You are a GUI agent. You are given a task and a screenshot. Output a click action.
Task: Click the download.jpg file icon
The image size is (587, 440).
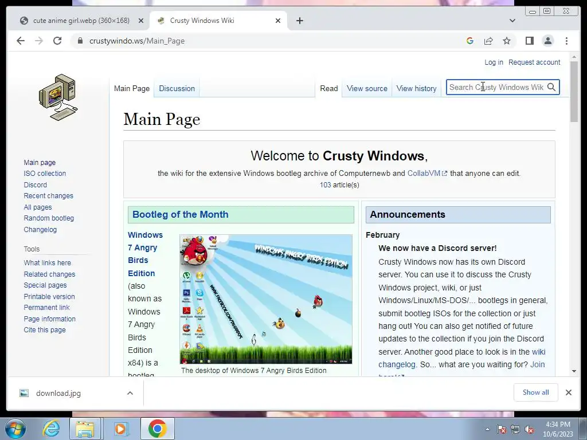24,393
